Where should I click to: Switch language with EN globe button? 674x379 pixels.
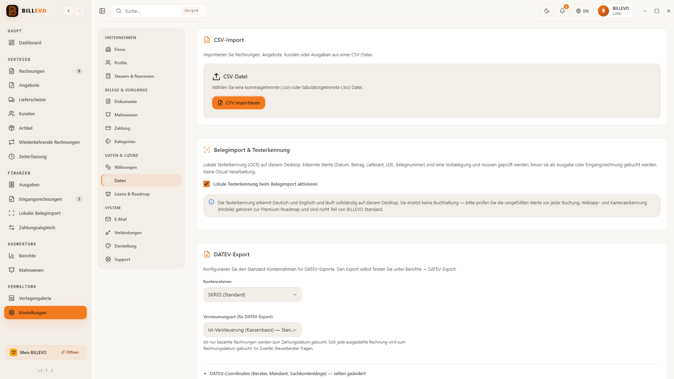coord(582,11)
